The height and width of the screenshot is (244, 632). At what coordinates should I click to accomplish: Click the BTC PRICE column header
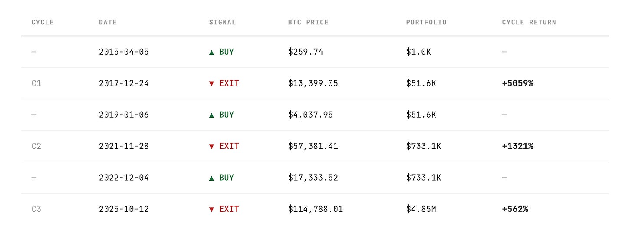pyautogui.click(x=308, y=22)
